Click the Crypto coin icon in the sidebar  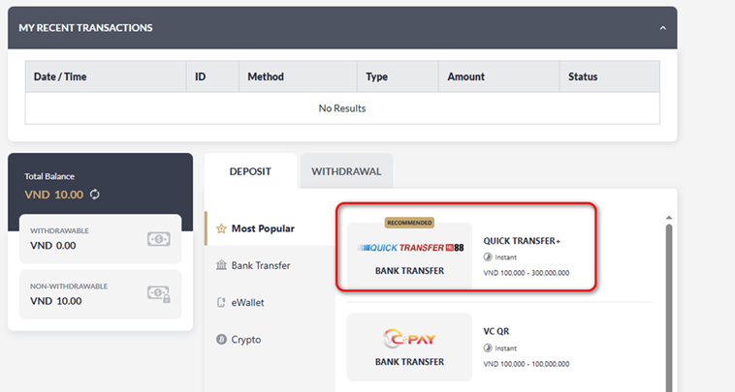coord(221,340)
